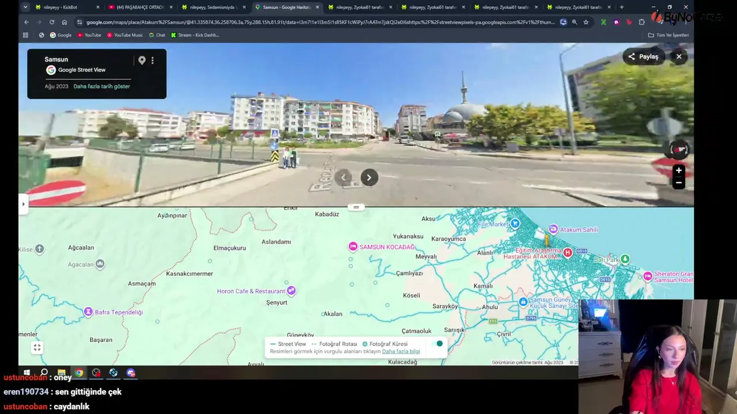Click the Atakum Sahili map marker
Viewport: 737px width, 414px height.
(553, 229)
